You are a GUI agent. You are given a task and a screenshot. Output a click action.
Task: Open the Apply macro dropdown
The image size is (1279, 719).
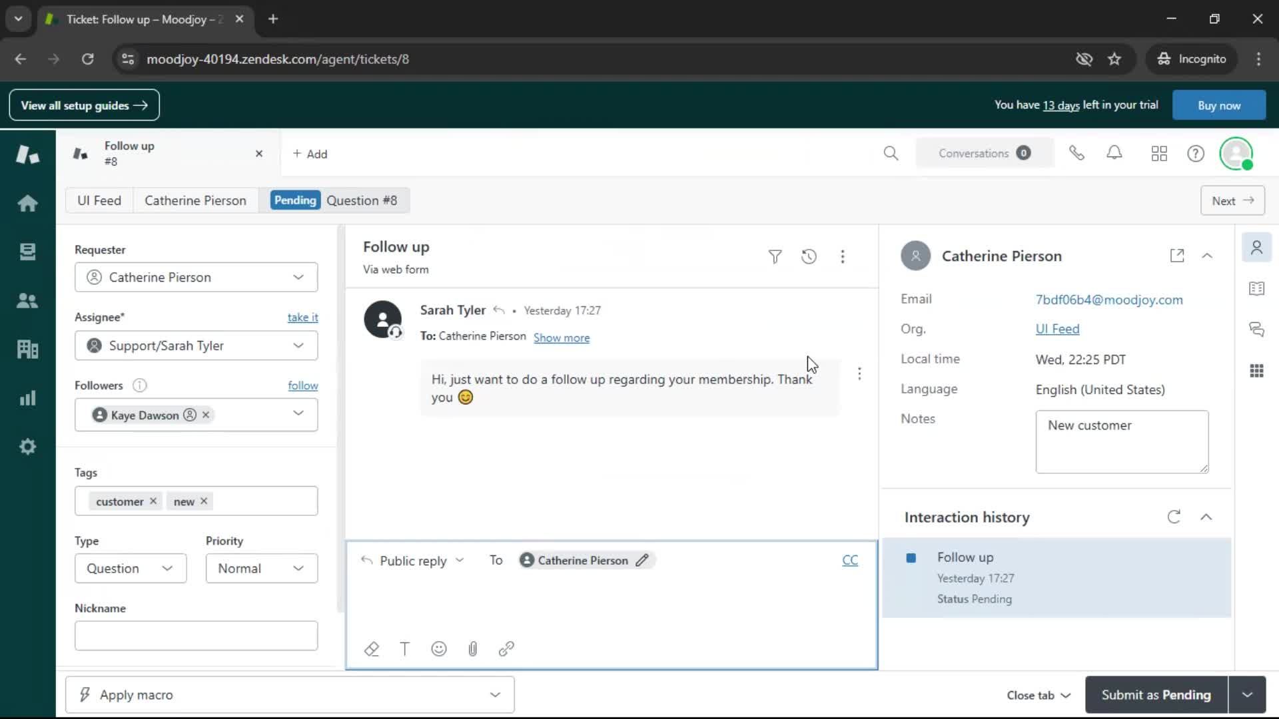[x=290, y=694]
